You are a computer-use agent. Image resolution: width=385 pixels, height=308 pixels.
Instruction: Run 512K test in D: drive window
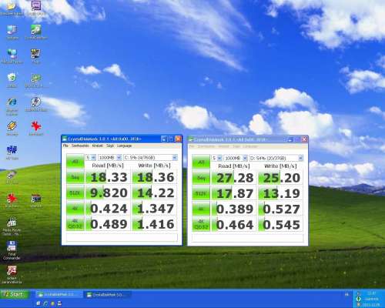pos(201,193)
